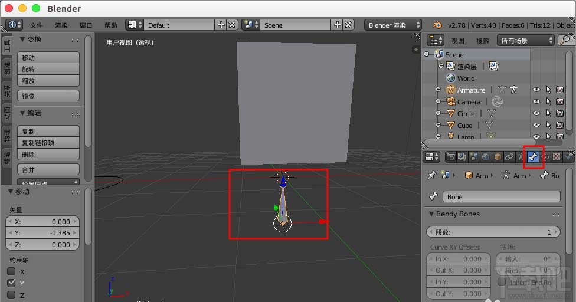This screenshot has height=302, width=576.
Task: Add a new screen layout with plus
Action: point(221,25)
